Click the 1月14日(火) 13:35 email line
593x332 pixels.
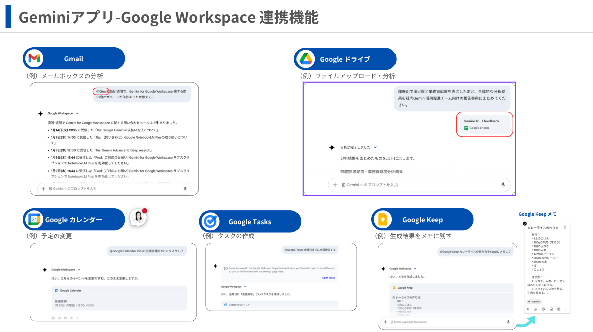(x=105, y=130)
